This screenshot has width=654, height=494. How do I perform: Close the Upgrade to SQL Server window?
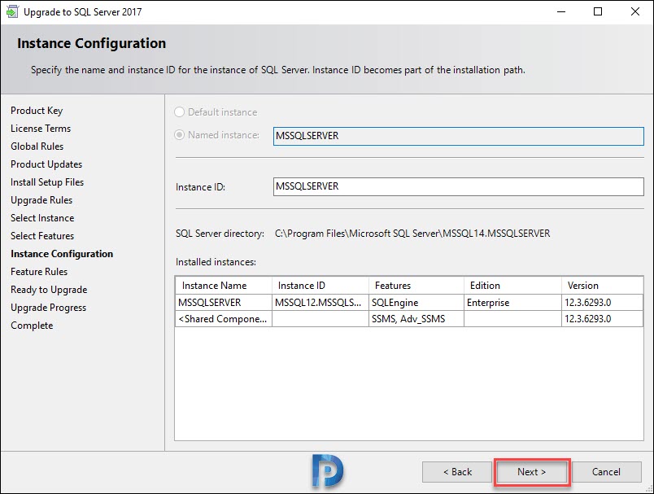(x=635, y=11)
